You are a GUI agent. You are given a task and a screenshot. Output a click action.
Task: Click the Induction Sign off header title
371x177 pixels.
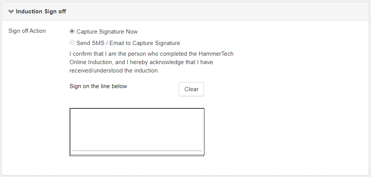point(41,11)
